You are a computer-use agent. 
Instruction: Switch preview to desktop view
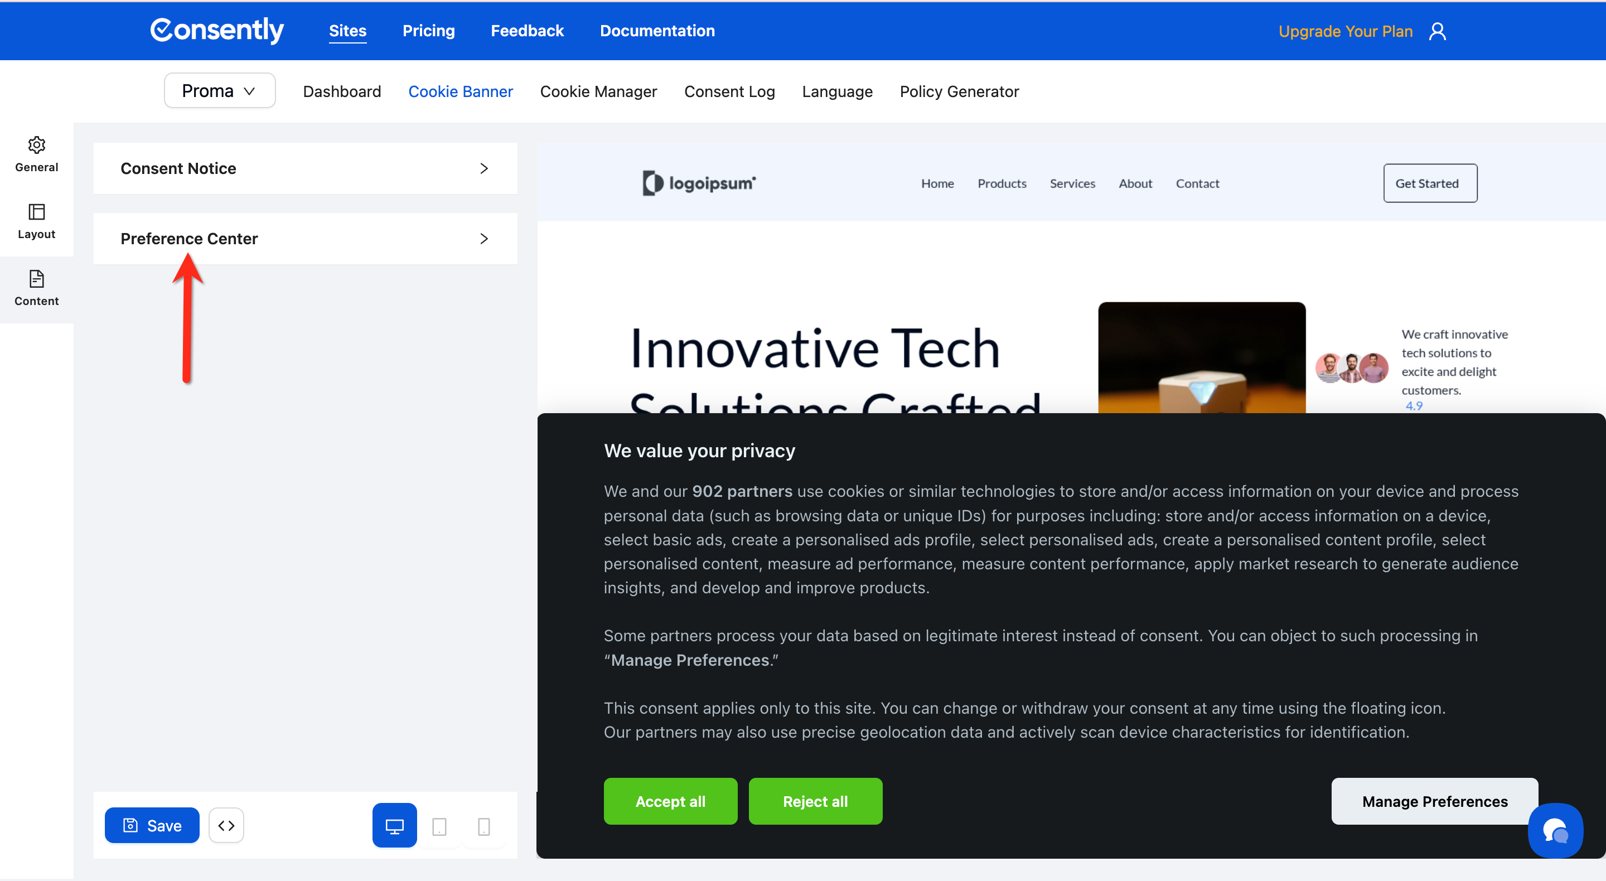(394, 825)
